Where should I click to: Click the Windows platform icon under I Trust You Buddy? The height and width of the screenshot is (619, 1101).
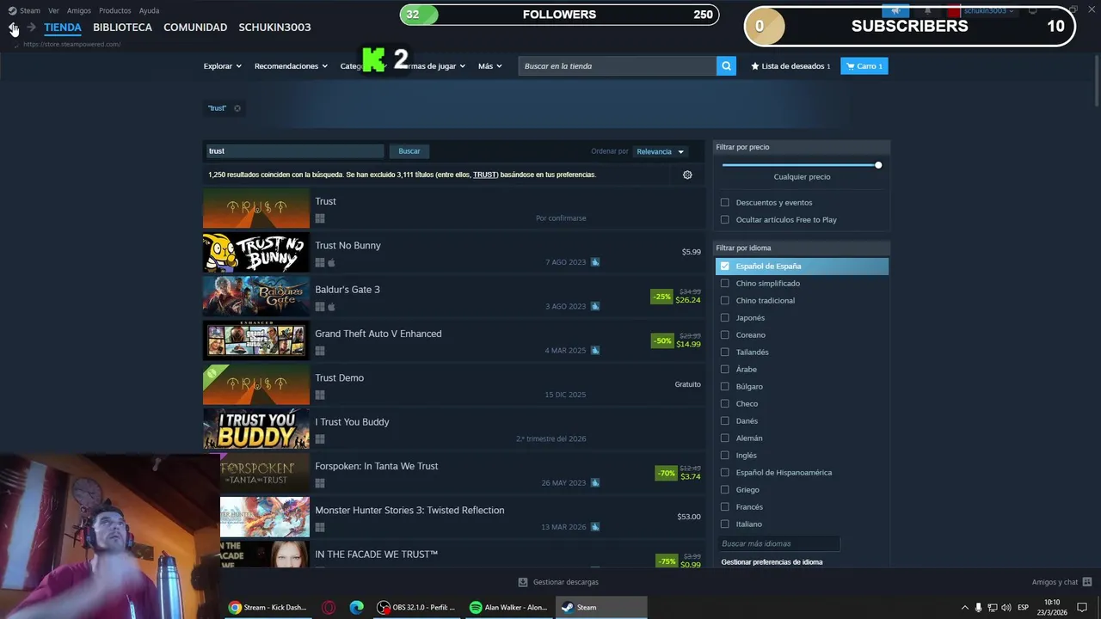320,439
